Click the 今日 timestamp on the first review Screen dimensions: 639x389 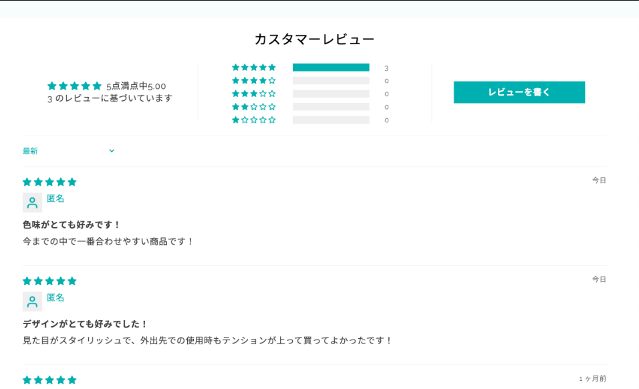tap(598, 179)
